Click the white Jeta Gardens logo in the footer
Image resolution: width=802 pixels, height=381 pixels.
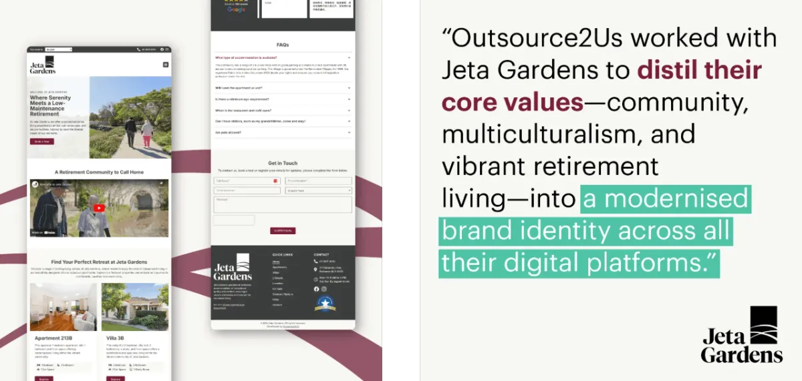point(233,267)
